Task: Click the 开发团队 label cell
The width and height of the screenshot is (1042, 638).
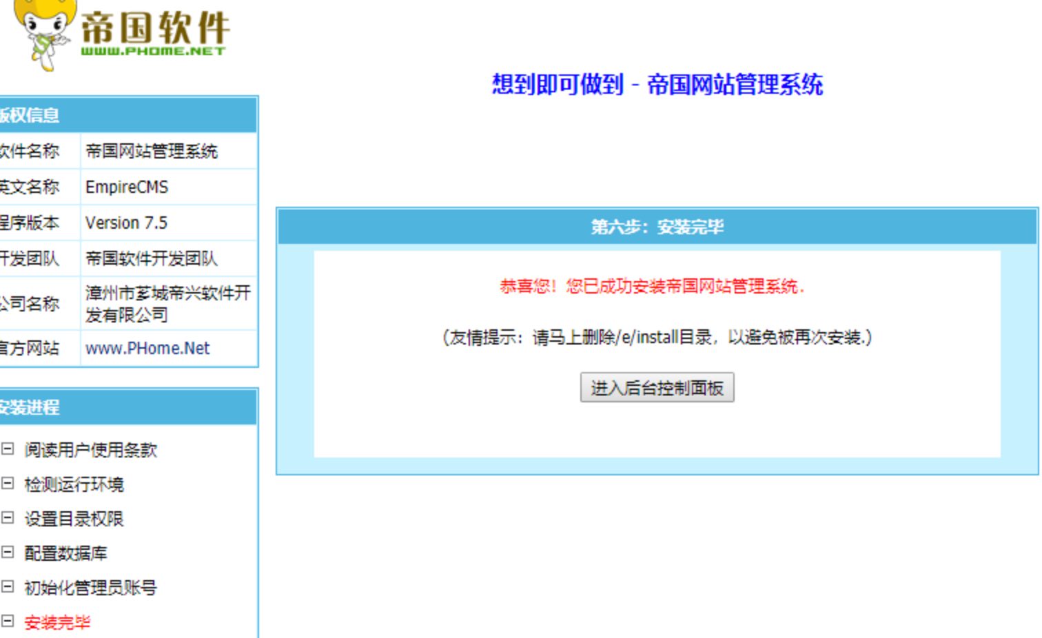Action: [x=40, y=258]
